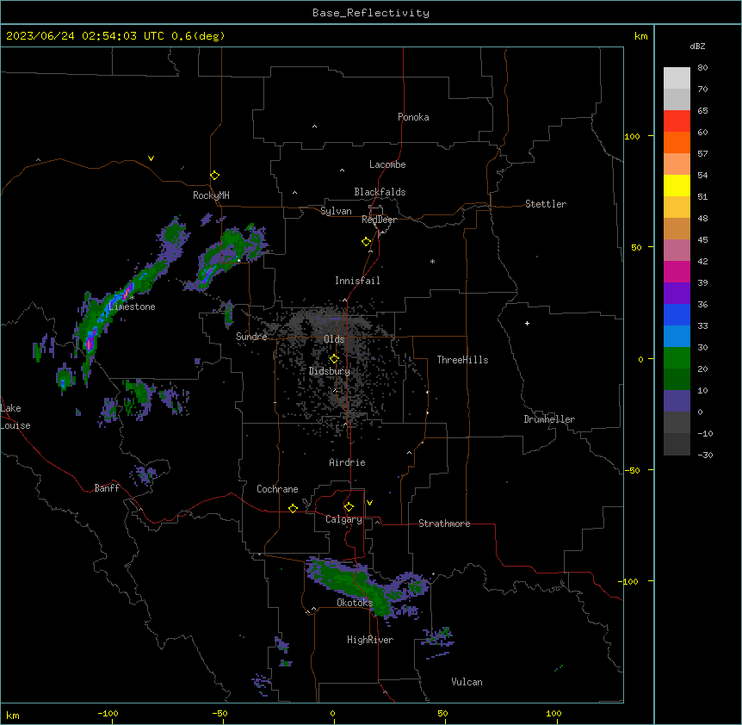Select the 42 dBZ magenta legend swatch
This screenshot has height=725, width=742.
(x=677, y=271)
